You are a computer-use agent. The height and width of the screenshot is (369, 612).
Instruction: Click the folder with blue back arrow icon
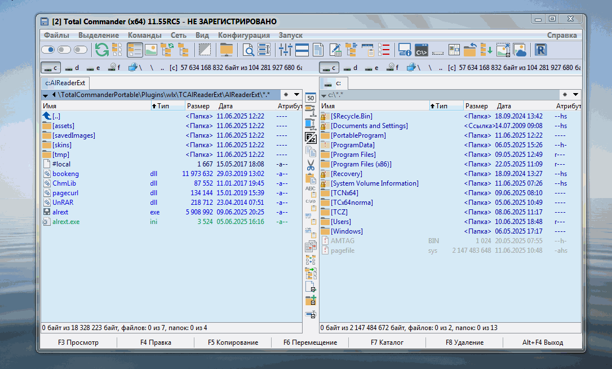pos(470,50)
